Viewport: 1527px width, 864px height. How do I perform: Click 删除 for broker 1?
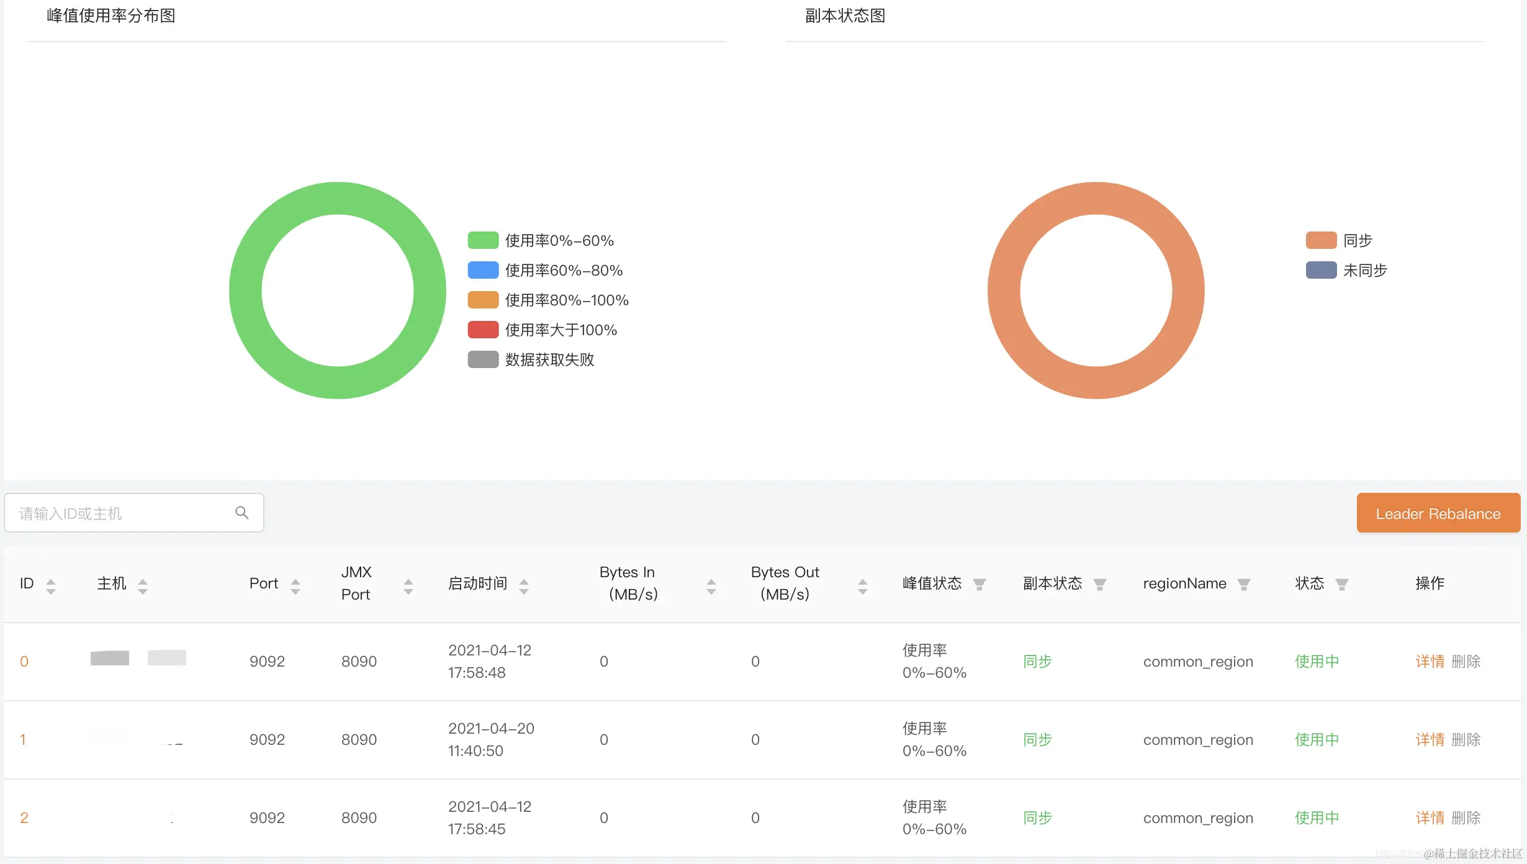1466,739
